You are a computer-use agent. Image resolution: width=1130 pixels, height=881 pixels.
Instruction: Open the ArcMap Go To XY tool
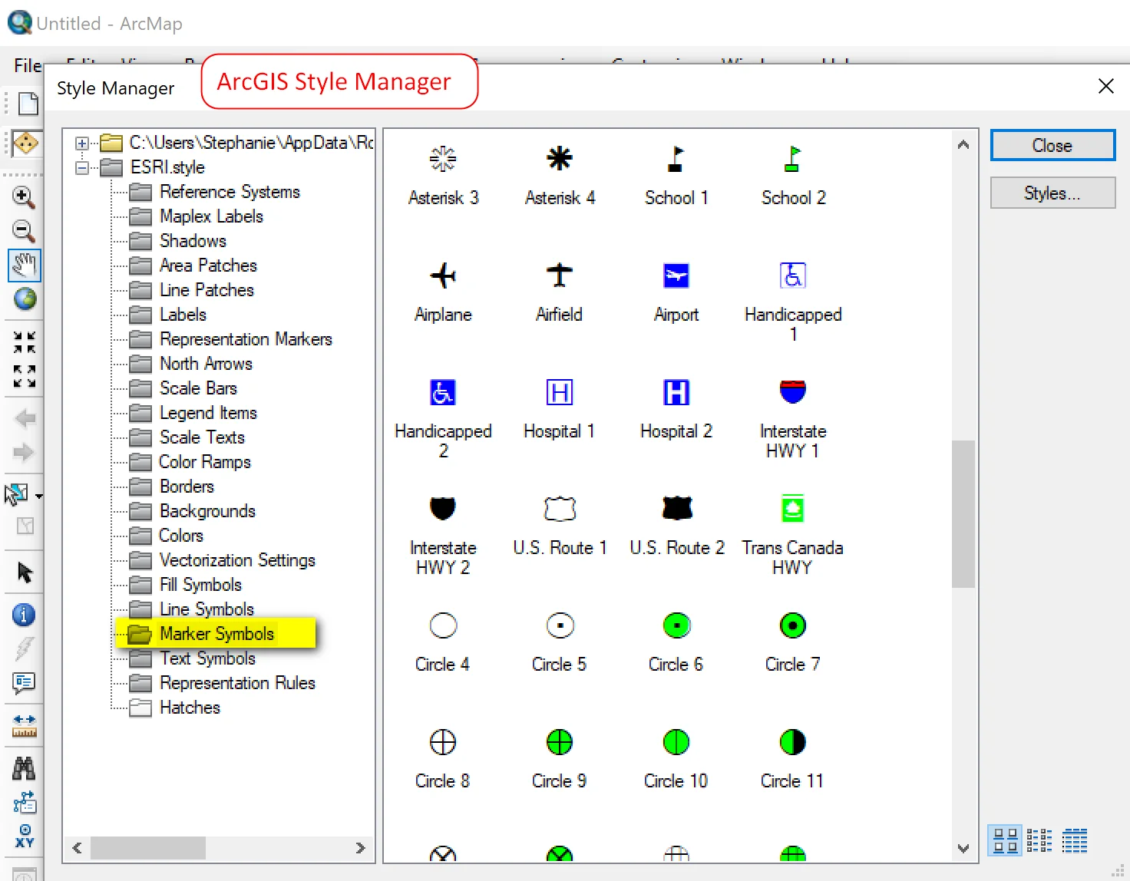pyautogui.click(x=24, y=836)
